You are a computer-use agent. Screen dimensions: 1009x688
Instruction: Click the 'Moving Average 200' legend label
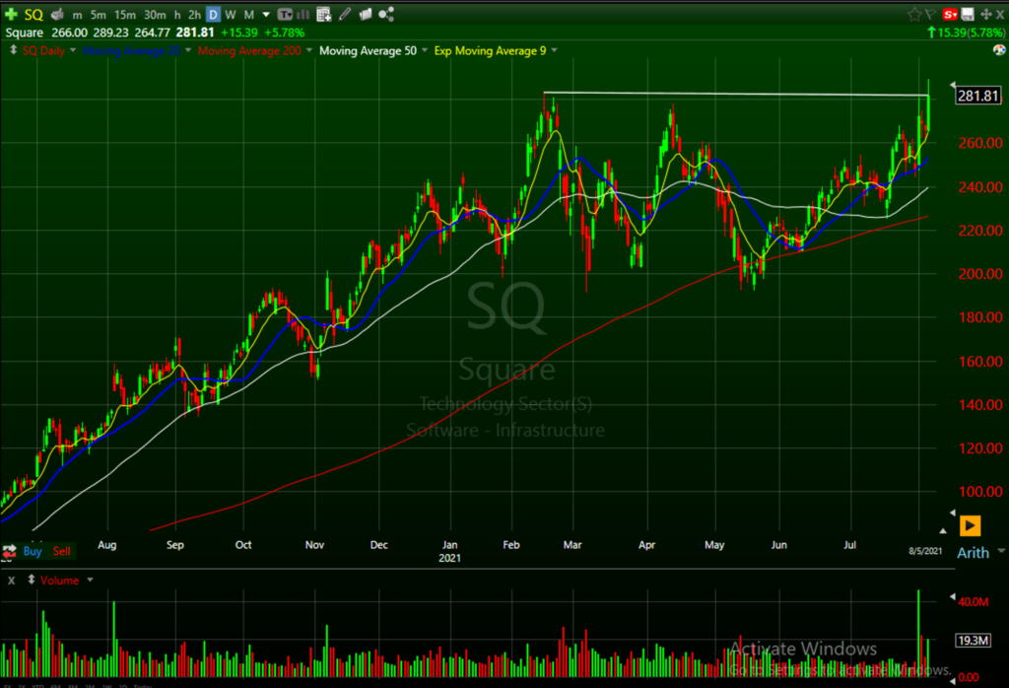pyautogui.click(x=249, y=51)
